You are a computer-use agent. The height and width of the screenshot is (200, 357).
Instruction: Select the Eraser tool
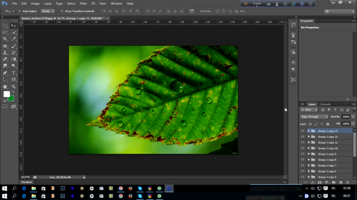(x=5, y=60)
